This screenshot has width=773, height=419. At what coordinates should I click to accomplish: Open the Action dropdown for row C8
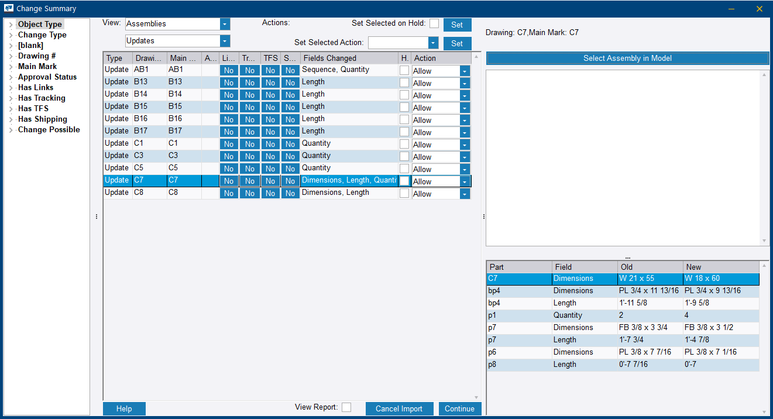[464, 194]
